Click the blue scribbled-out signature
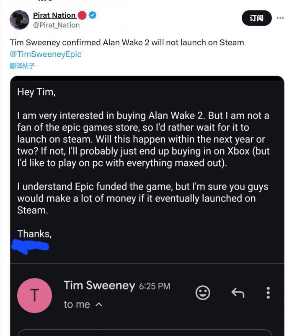This screenshot has width=292, height=336. [x=31, y=246]
